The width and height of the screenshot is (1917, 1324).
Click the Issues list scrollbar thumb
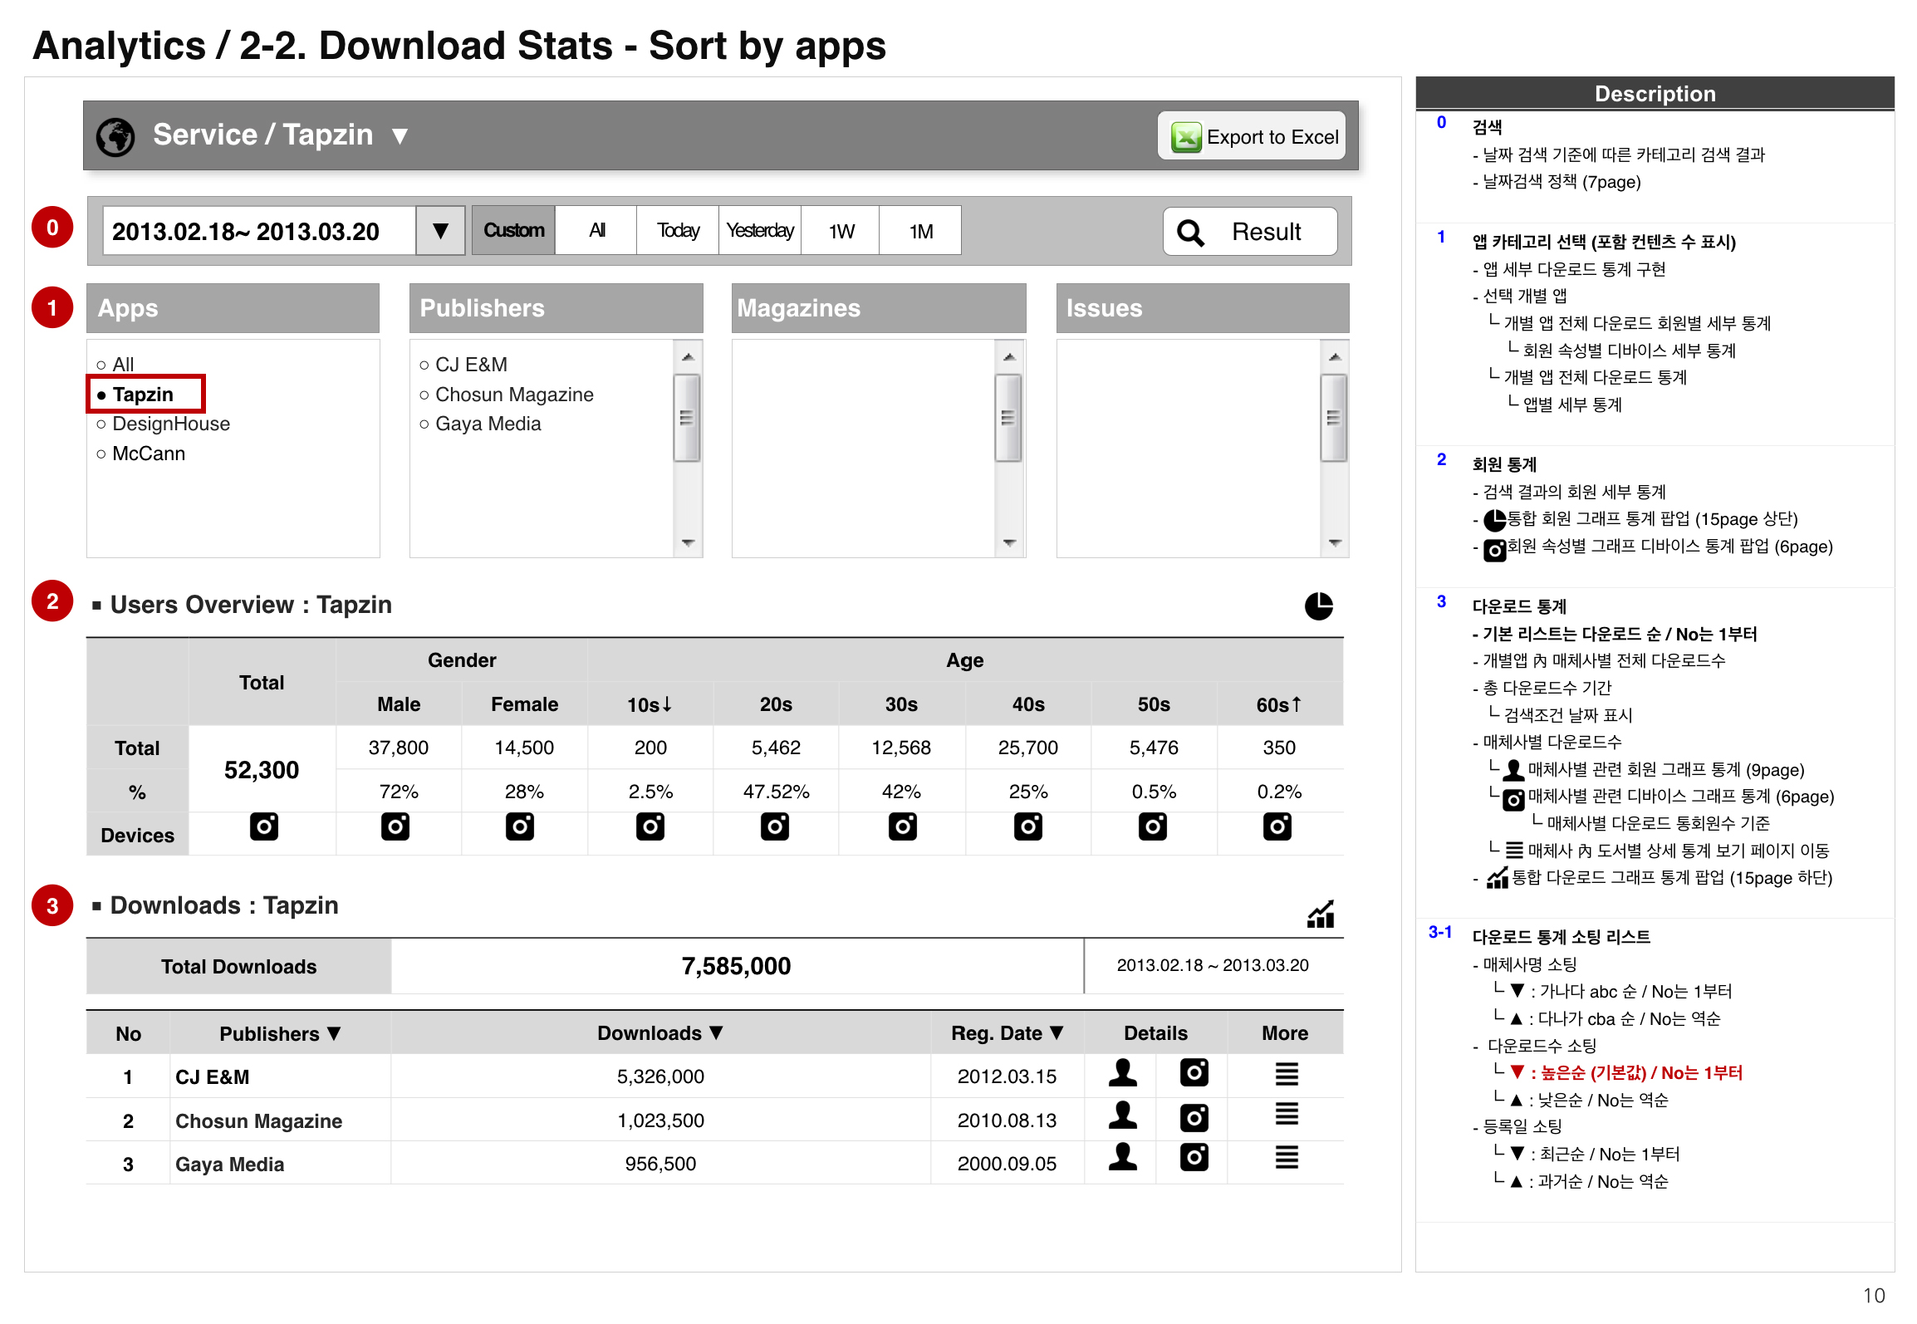1334,418
